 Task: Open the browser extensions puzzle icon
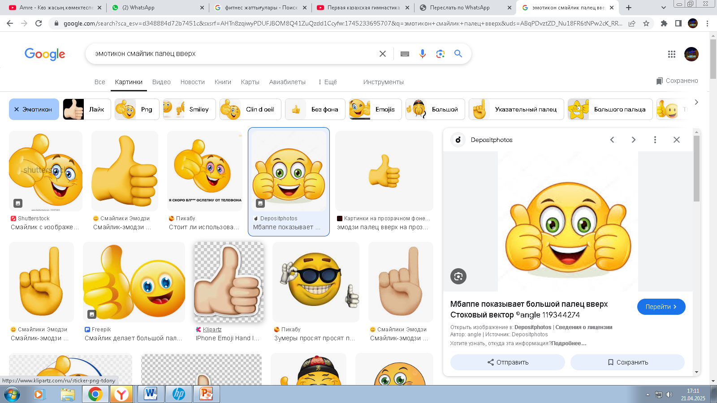(x=664, y=23)
